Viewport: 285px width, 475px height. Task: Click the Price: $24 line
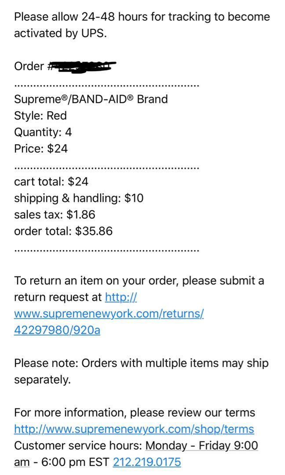[x=41, y=149]
